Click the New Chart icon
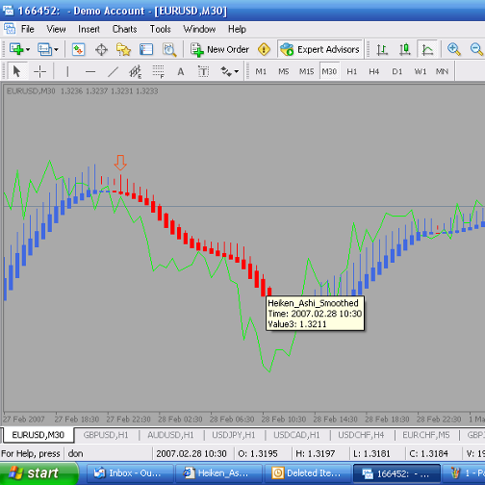 (x=16, y=49)
